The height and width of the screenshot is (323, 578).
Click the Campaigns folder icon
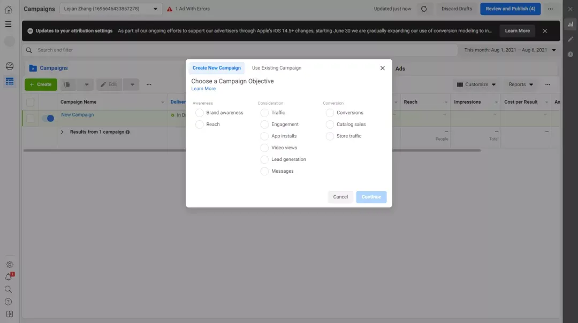coord(33,68)
